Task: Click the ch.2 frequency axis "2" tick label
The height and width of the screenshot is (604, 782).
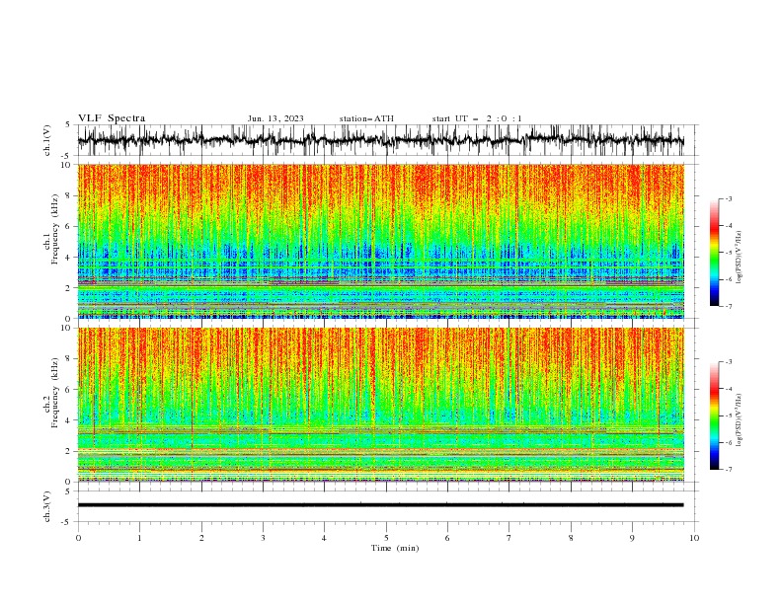Action: pyautogui.click(x=69, y=451)
